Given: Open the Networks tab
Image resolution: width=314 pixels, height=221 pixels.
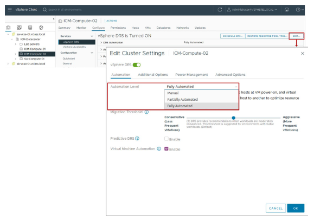Looking at the screenshot, I should (x=182, y=28).
